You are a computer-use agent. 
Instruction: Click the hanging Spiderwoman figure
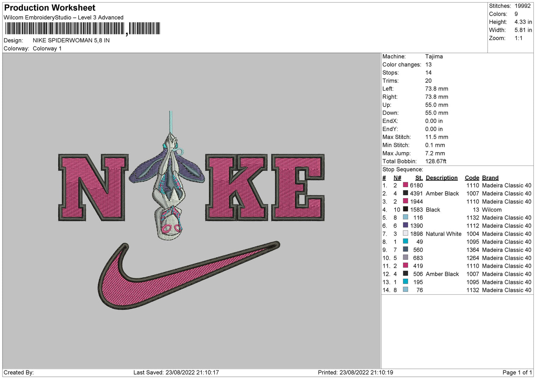point(169,186)
